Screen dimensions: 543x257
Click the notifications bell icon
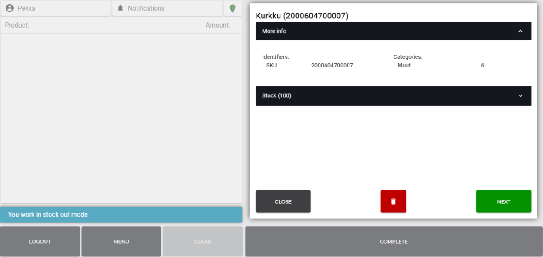[x=120, y=8]
